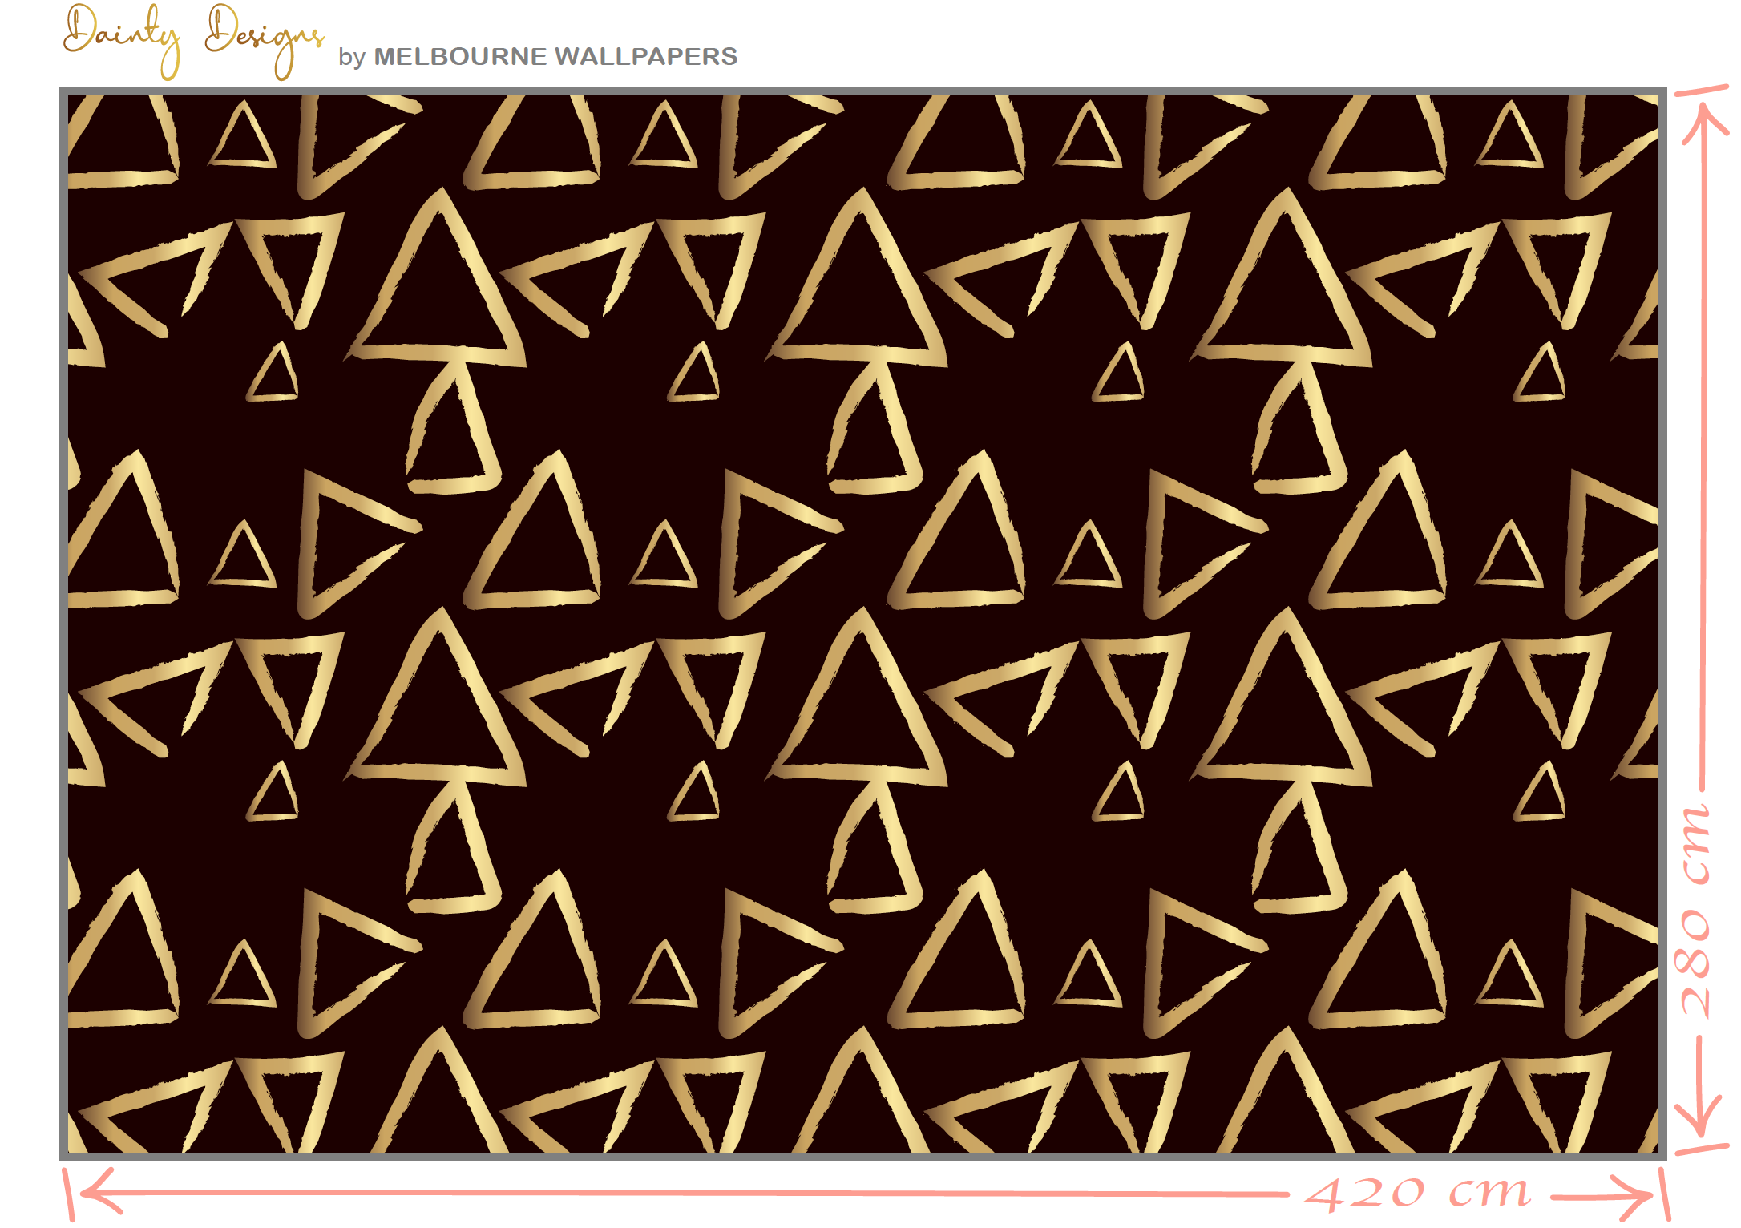Image resolution: width=1741 pixels, height=1228 pixels.
Task: Click the 'by MELBOURNE WALLPAPERS' text
Action: click(537, 56)
